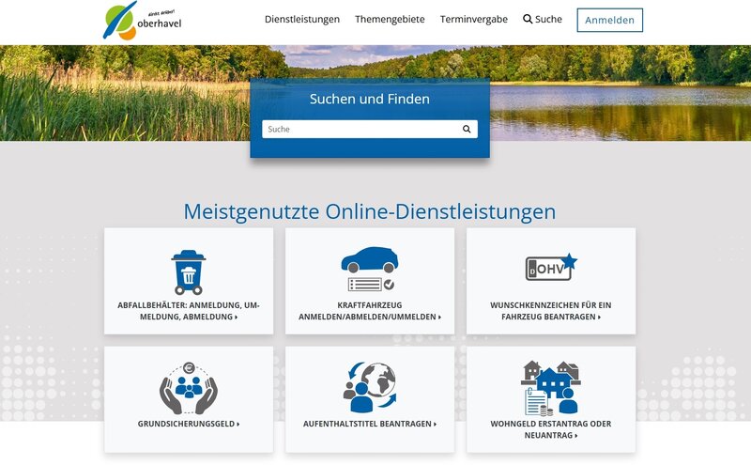This screenshot has height=465, width=751.
Task: Open Wohngeld Erstantrag oder Neuantrag link
Action: (551, 429)
